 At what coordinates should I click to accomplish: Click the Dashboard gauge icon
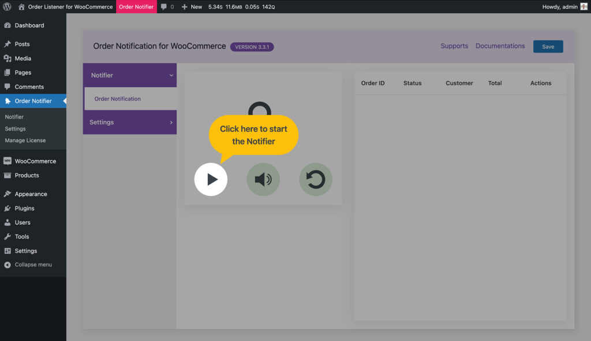7,25
